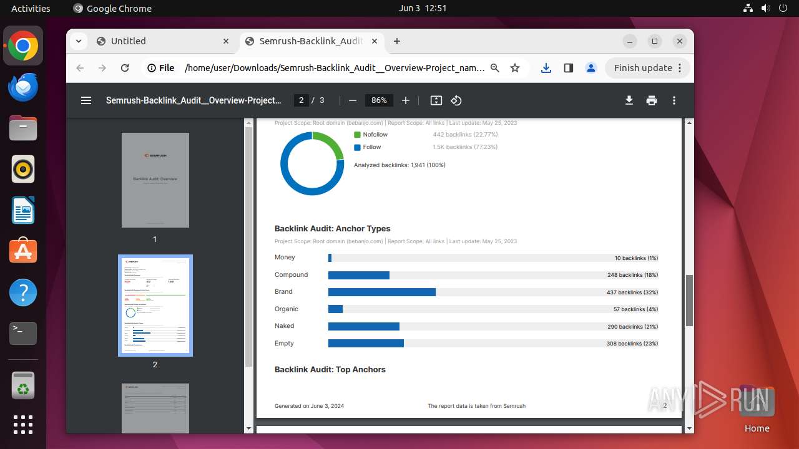Click the blue Follow legend swatch

click(x=357, y=148)
